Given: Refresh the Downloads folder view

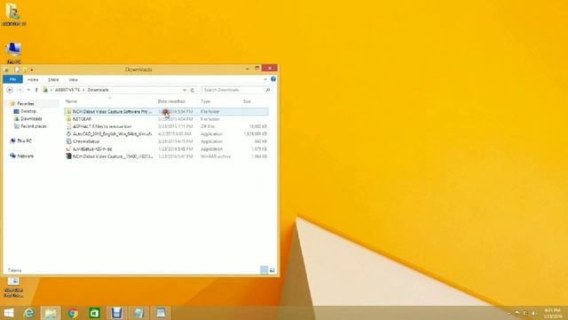Looking at the screenshot, I should coord(193,90).
